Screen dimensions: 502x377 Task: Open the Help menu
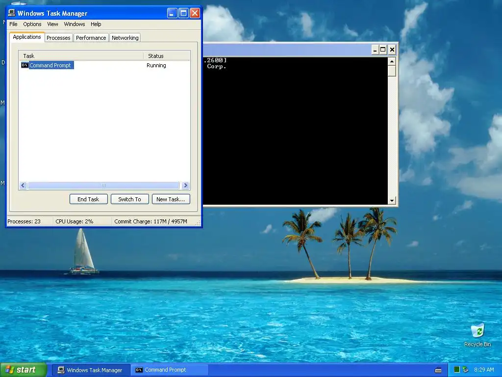[x=96, y=24]
